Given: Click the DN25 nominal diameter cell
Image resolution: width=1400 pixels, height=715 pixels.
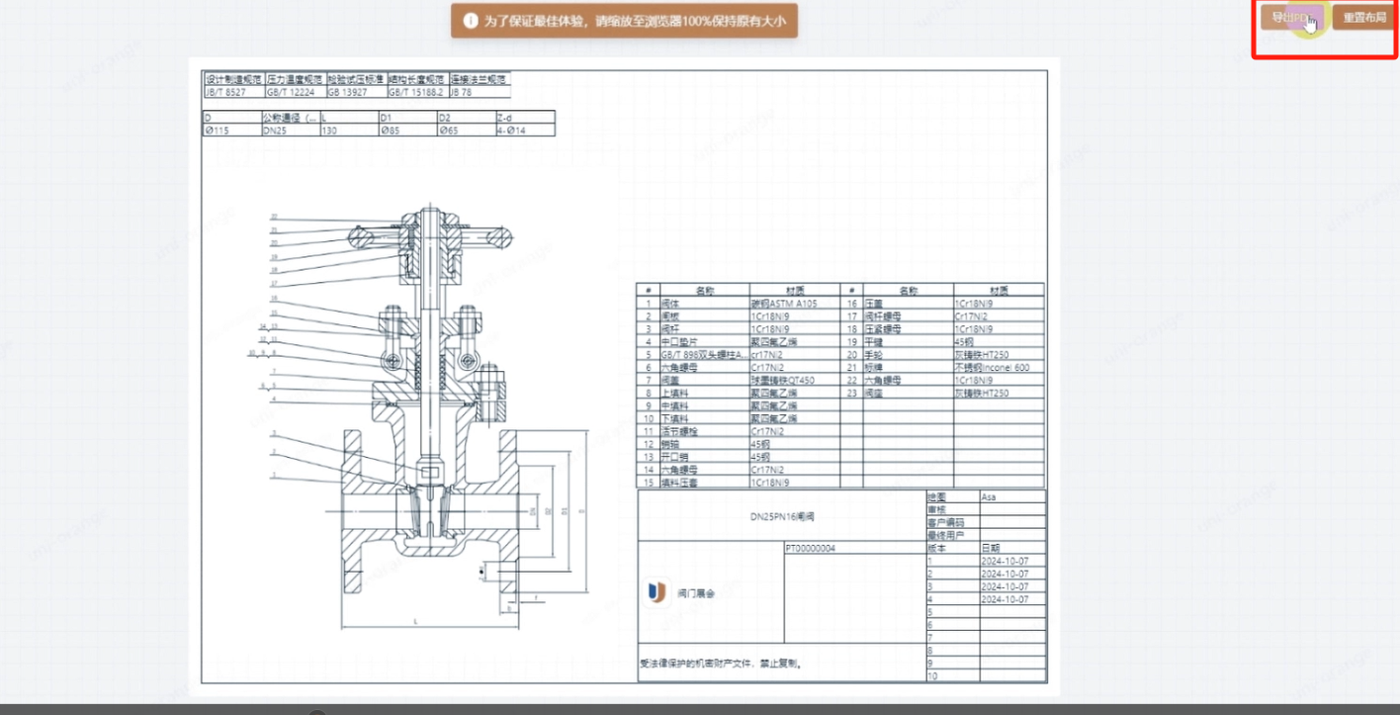Looking at the screenshot, I should [290, 131].
